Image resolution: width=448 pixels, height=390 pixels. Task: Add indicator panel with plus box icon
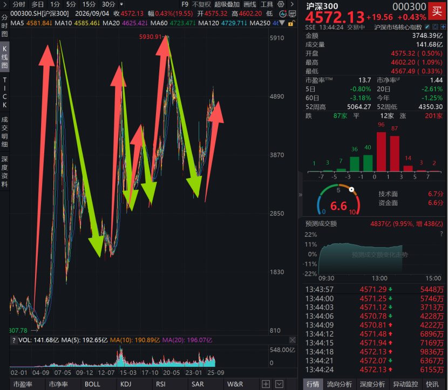(266, 384)
